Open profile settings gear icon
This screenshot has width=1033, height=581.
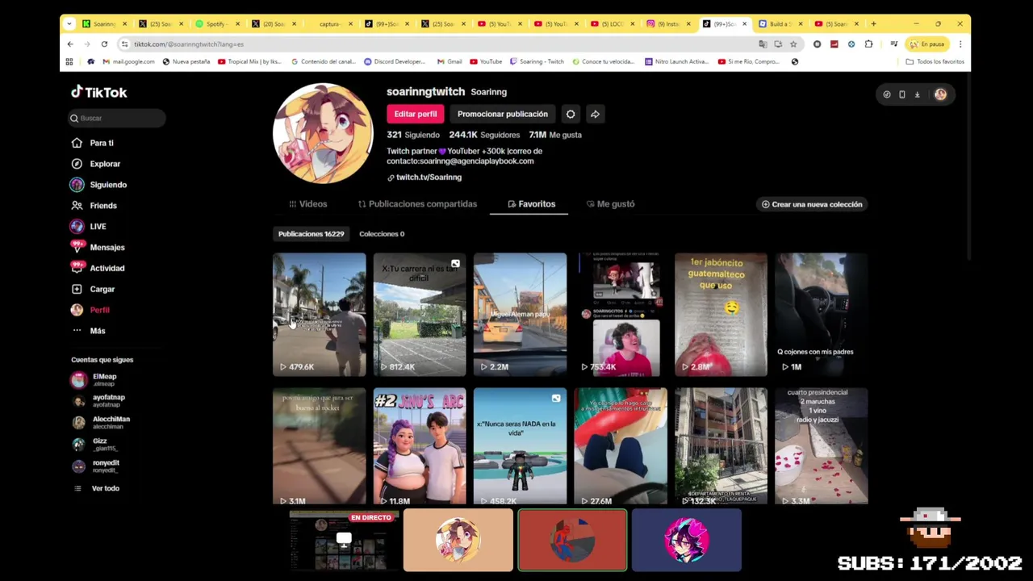[571, 114]
